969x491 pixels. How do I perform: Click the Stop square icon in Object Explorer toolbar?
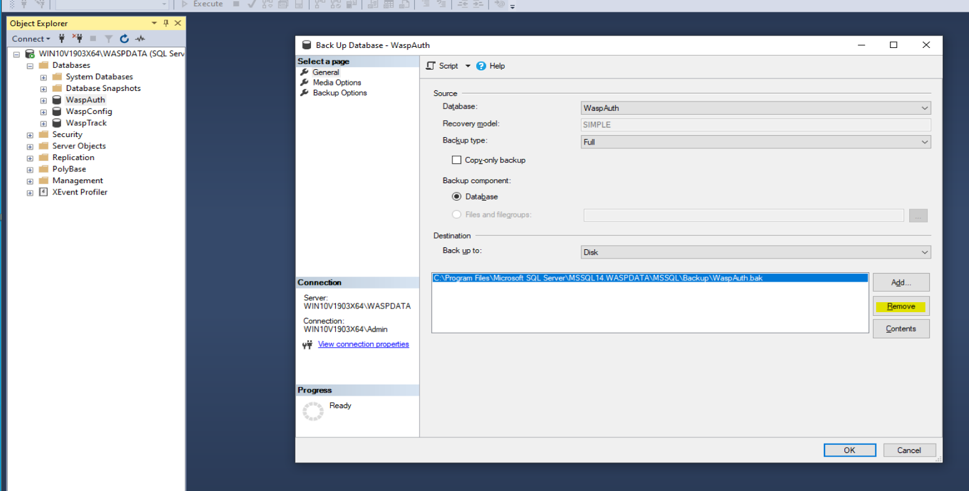pos(93,39)
